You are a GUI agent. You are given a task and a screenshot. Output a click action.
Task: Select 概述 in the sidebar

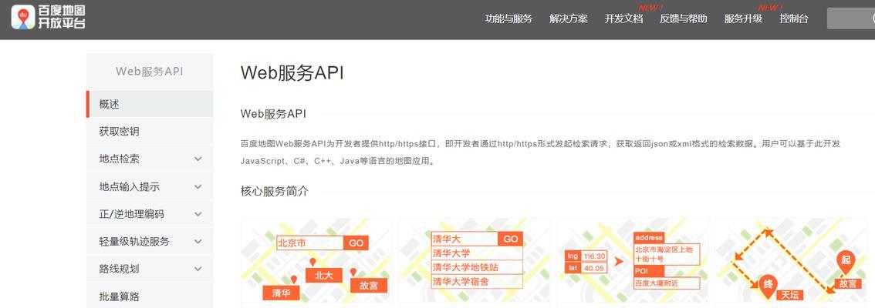tap(150, 104)
